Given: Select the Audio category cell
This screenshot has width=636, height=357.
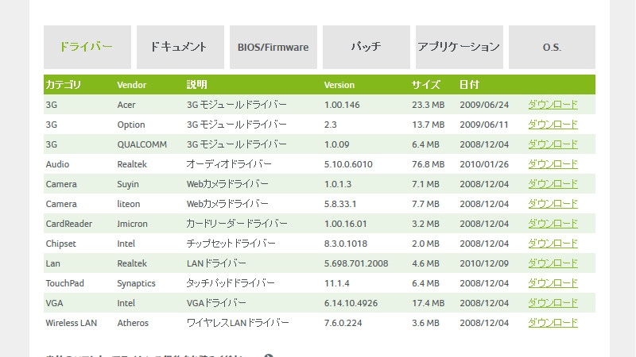Looking at the screenshot, I should [57, 164].
